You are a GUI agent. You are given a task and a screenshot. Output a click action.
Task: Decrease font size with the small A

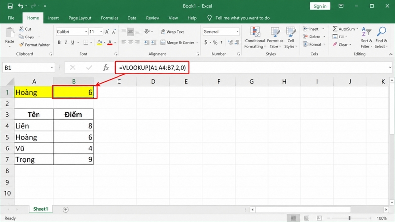click(x=114, y=32)
